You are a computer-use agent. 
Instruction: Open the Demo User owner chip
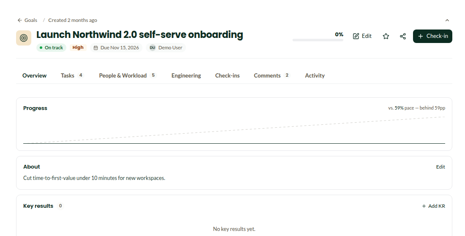click(166, 48)
